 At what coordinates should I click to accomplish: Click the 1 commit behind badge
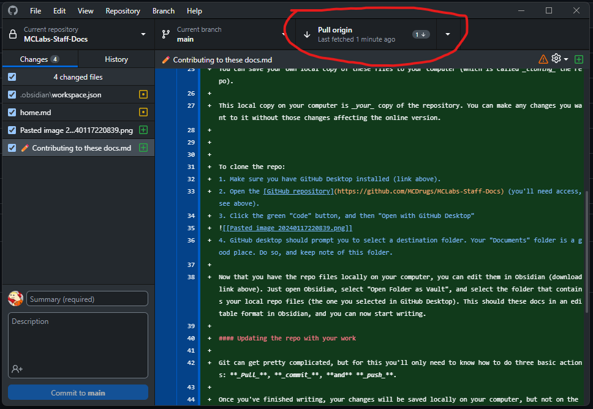click(x=420, y=34)
